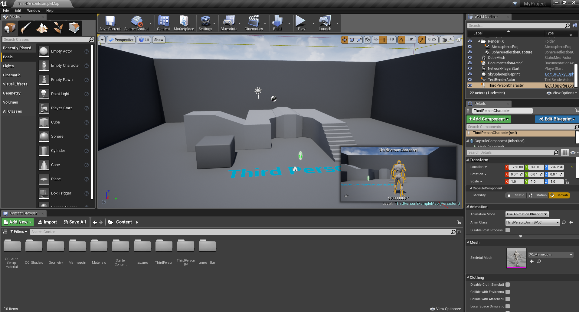Toggle property matrix icon beside Search Details
The width and height of the screenshot is (579, 312).
pyautogui.click(x=565, y=153)
